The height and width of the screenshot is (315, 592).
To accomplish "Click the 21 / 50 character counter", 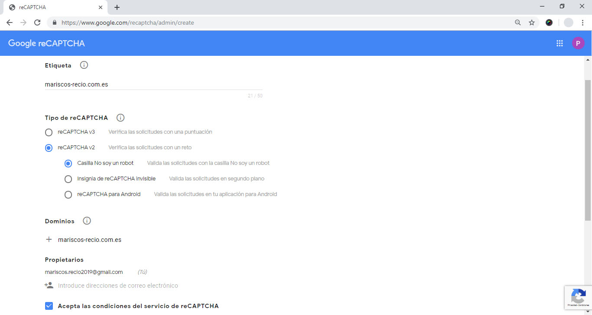I will pos(255,96).
